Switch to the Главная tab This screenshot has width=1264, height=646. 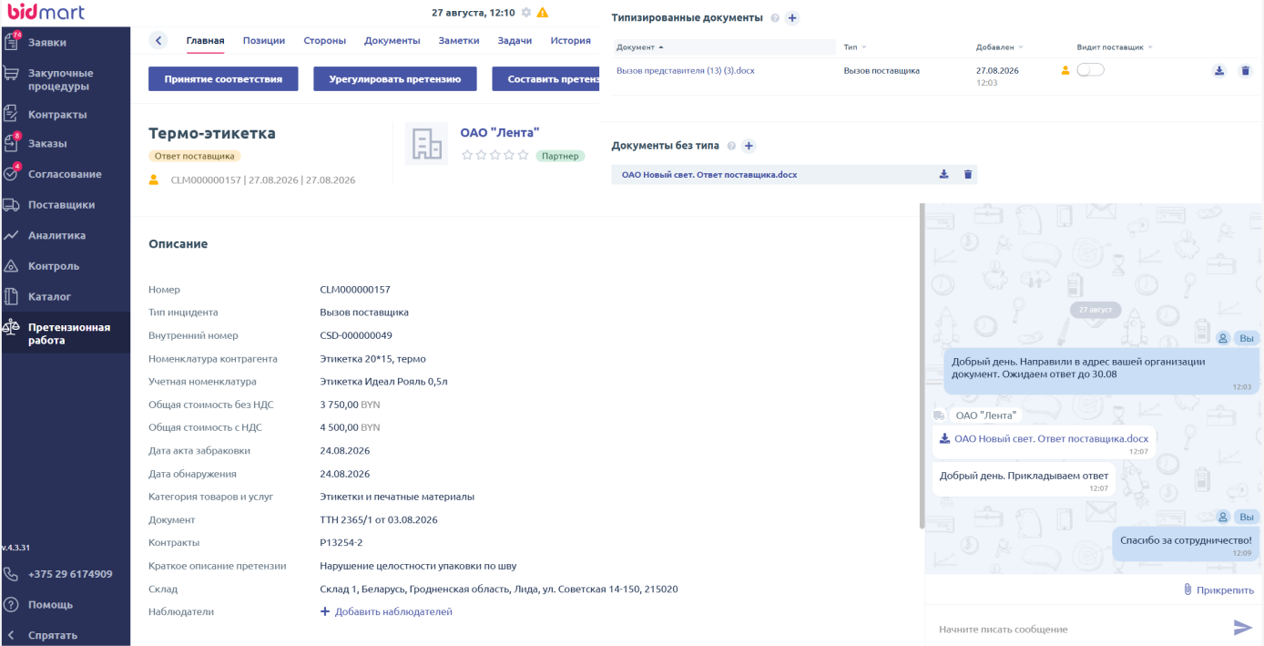coord(205,40)
